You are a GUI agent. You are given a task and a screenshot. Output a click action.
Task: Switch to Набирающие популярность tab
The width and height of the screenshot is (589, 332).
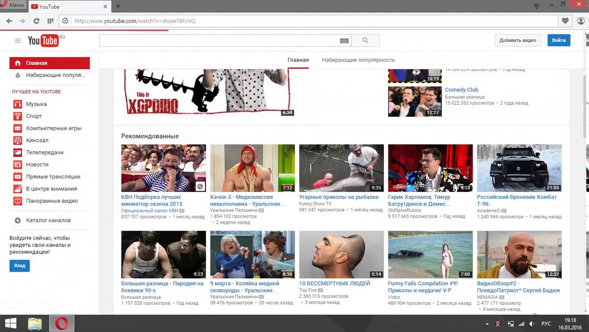tap(358, 60)
